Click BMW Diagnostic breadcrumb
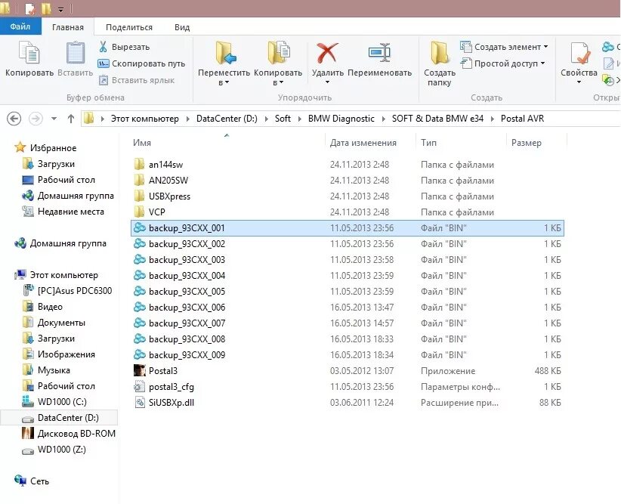The image size is (621, 504). tap(341, 119)
